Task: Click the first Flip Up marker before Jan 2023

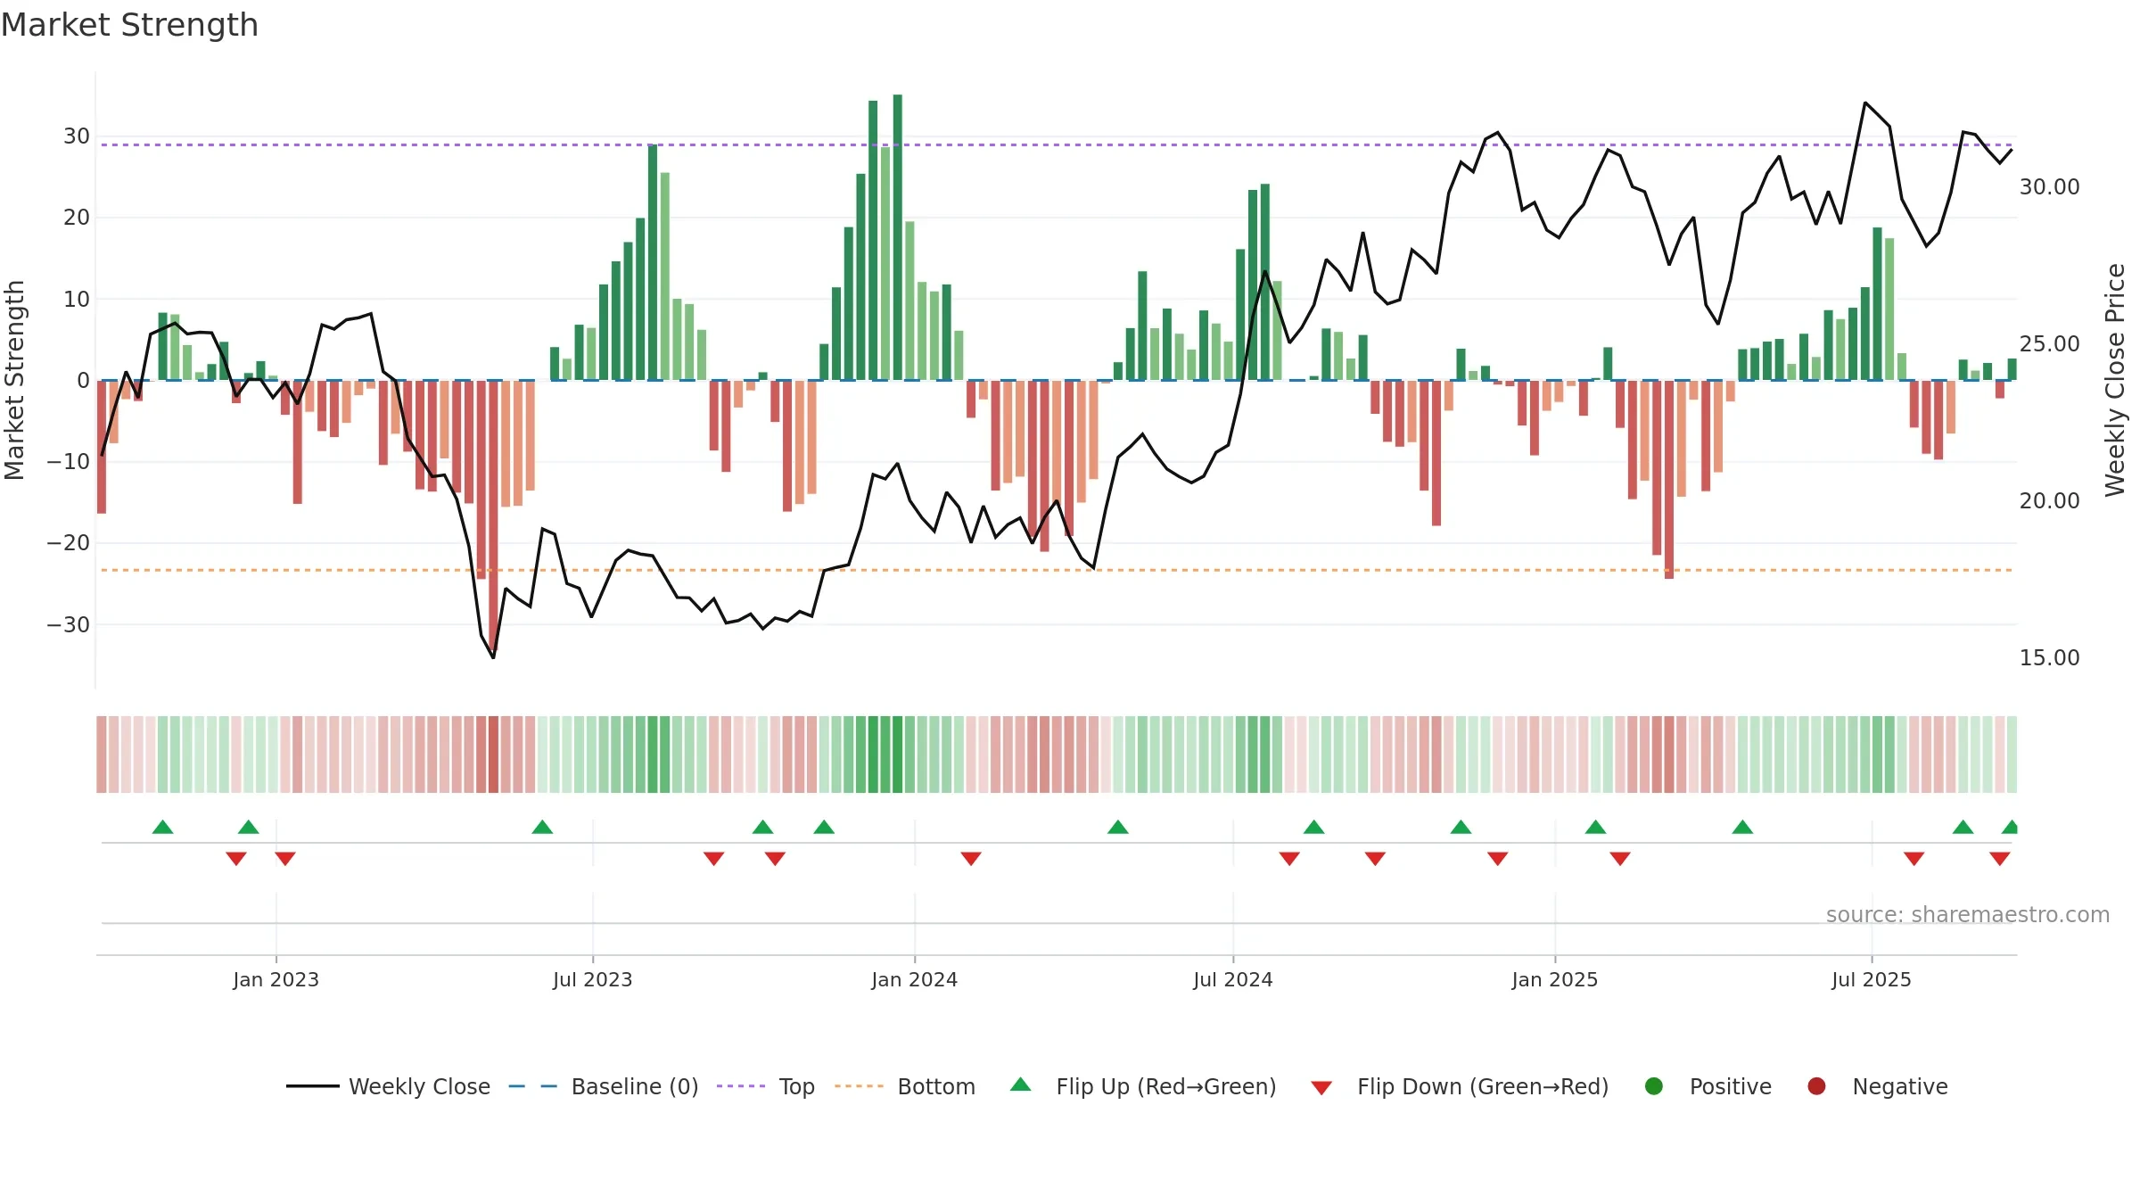Action: coord(162,827)
